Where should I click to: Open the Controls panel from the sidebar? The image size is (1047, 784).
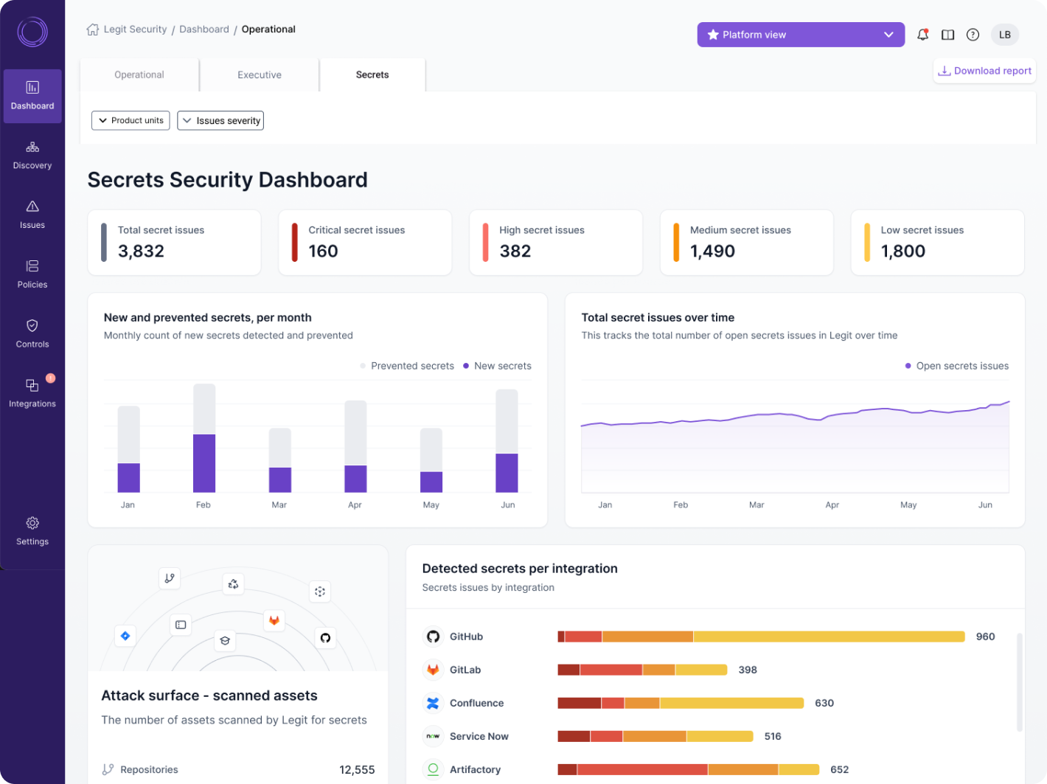pos(32,333)
